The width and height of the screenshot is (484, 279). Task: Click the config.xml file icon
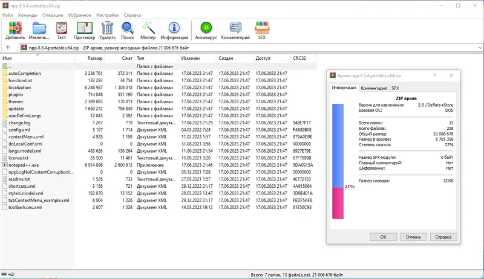[5, 130]
